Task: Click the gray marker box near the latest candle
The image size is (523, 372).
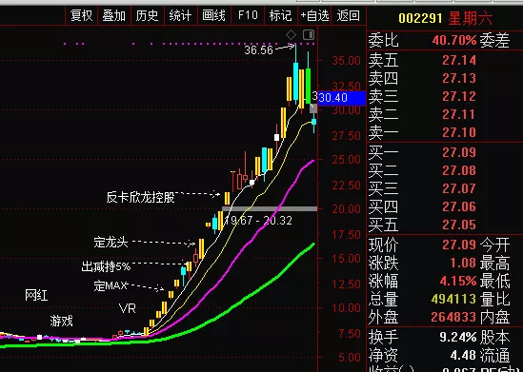Action: [x=313, y=108]
